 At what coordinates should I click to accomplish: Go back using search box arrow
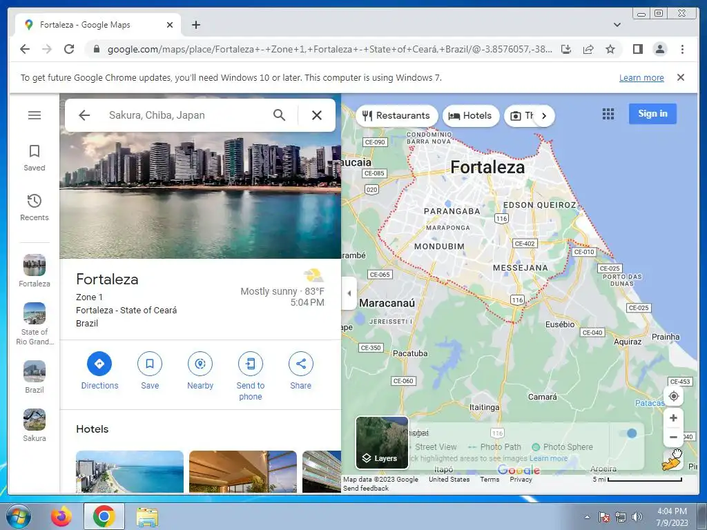pos(84,115)
